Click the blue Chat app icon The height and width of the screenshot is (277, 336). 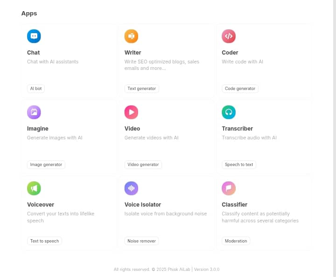[34, 36]
